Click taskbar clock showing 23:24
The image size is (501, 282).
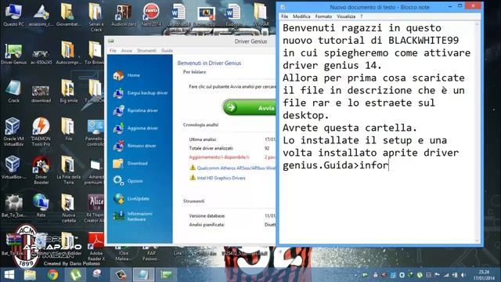tap(484, 275)
